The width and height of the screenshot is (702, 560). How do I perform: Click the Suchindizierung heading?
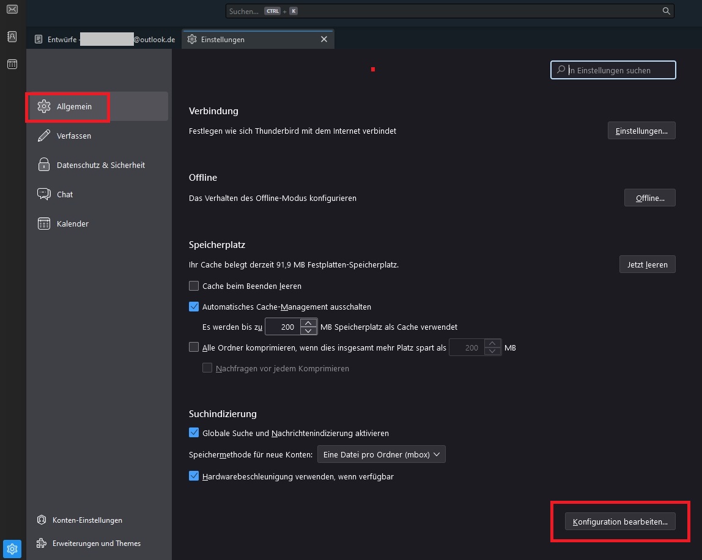coord(223,413)
